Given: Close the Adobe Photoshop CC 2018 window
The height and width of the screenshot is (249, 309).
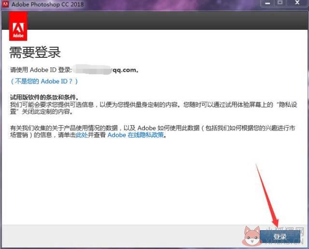Looking at the screenshot, I should (x=297, y=3).
